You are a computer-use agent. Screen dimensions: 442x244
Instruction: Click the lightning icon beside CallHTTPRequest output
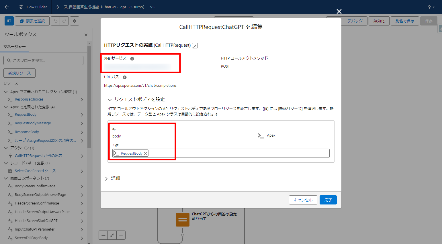[10, 156]
